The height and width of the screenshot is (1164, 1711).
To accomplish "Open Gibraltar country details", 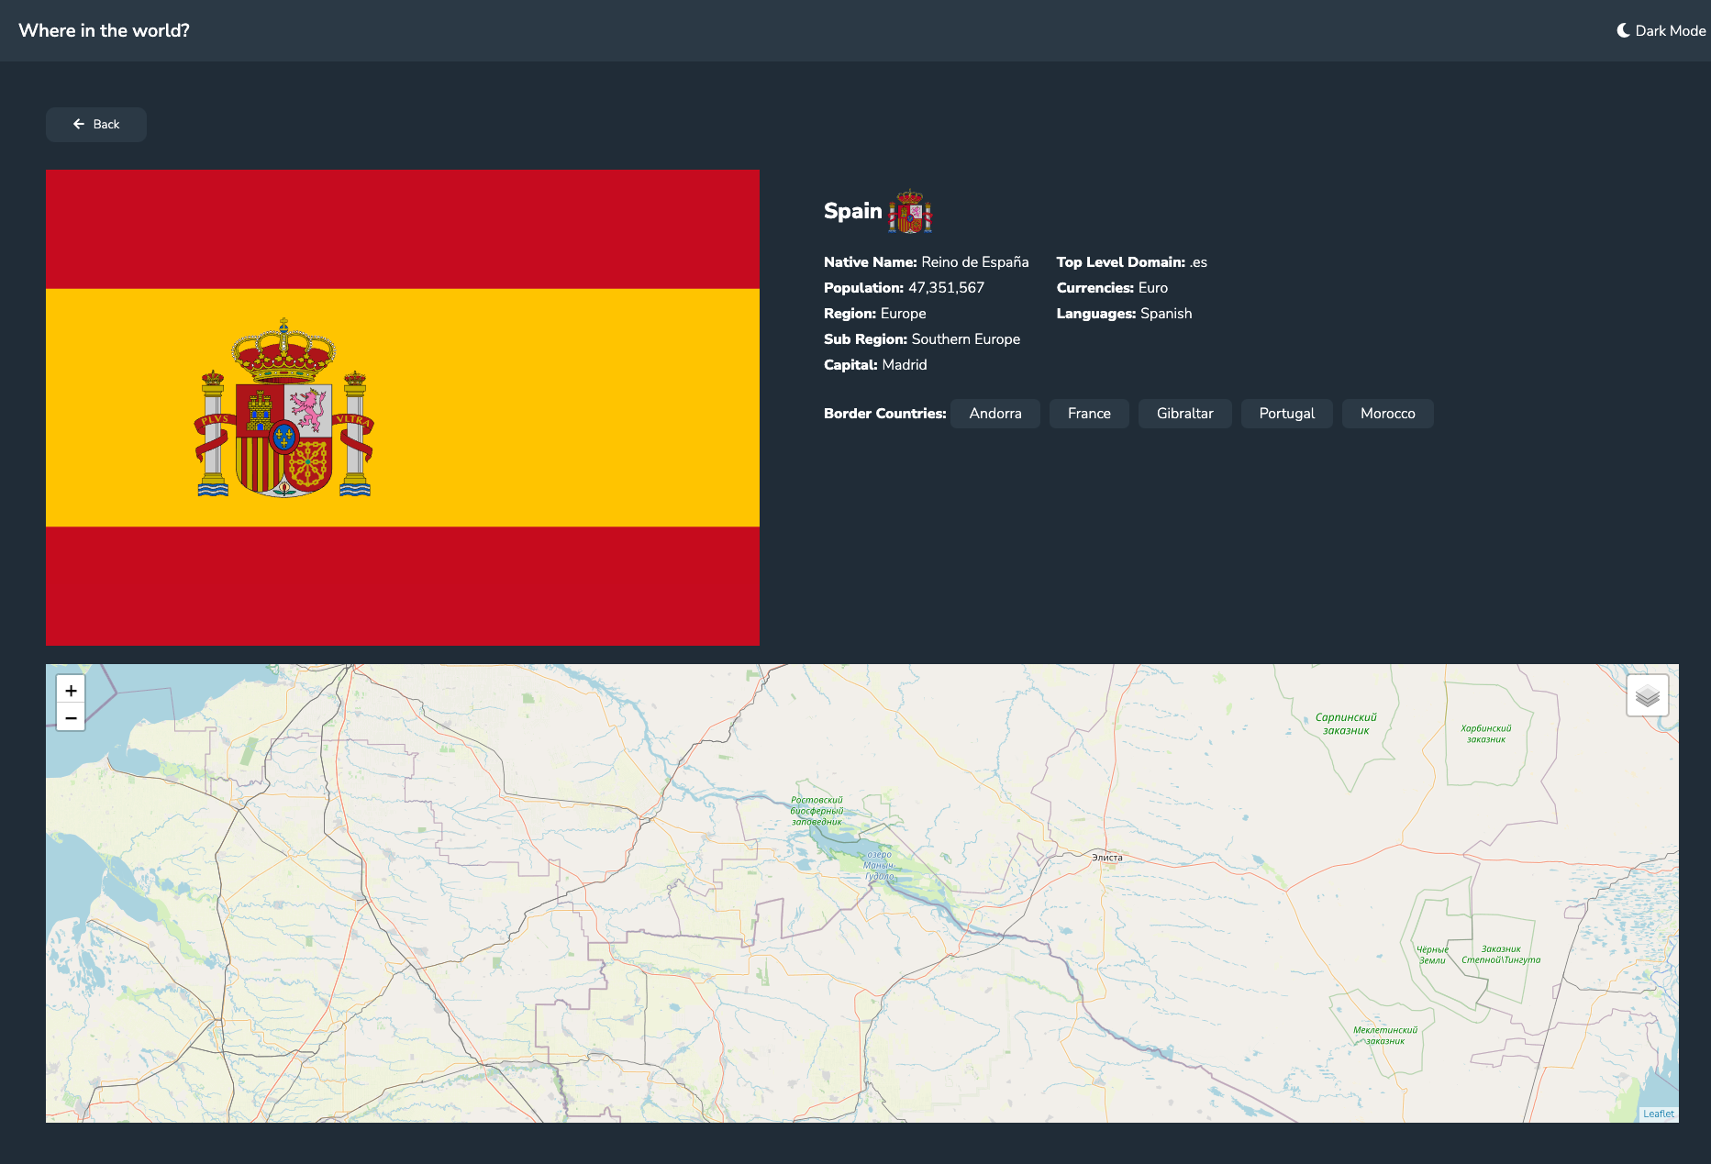I will (1184, 413).
